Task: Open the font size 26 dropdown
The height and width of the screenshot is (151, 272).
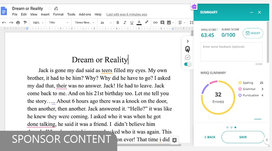Action: point(106,23)
